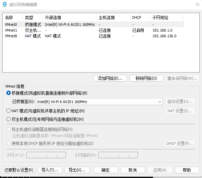
Task: Click 移除网络(O) button
Action: point(146,78)
